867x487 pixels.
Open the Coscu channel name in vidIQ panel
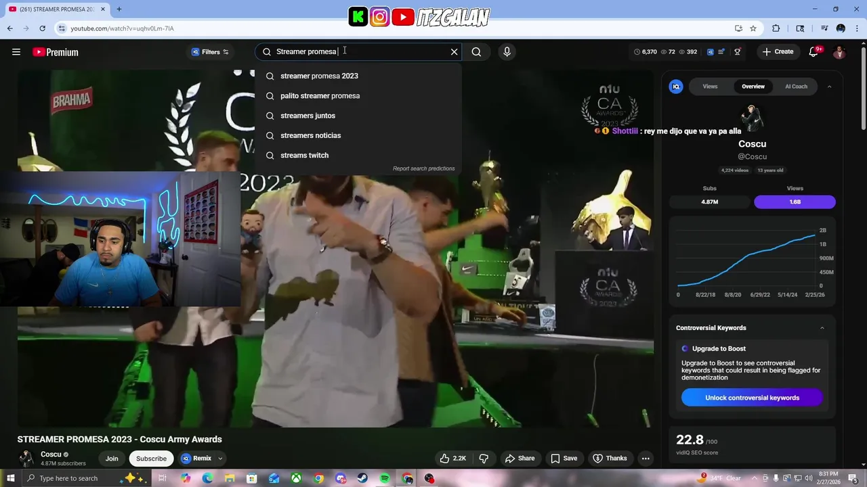[x=752, y=144]
